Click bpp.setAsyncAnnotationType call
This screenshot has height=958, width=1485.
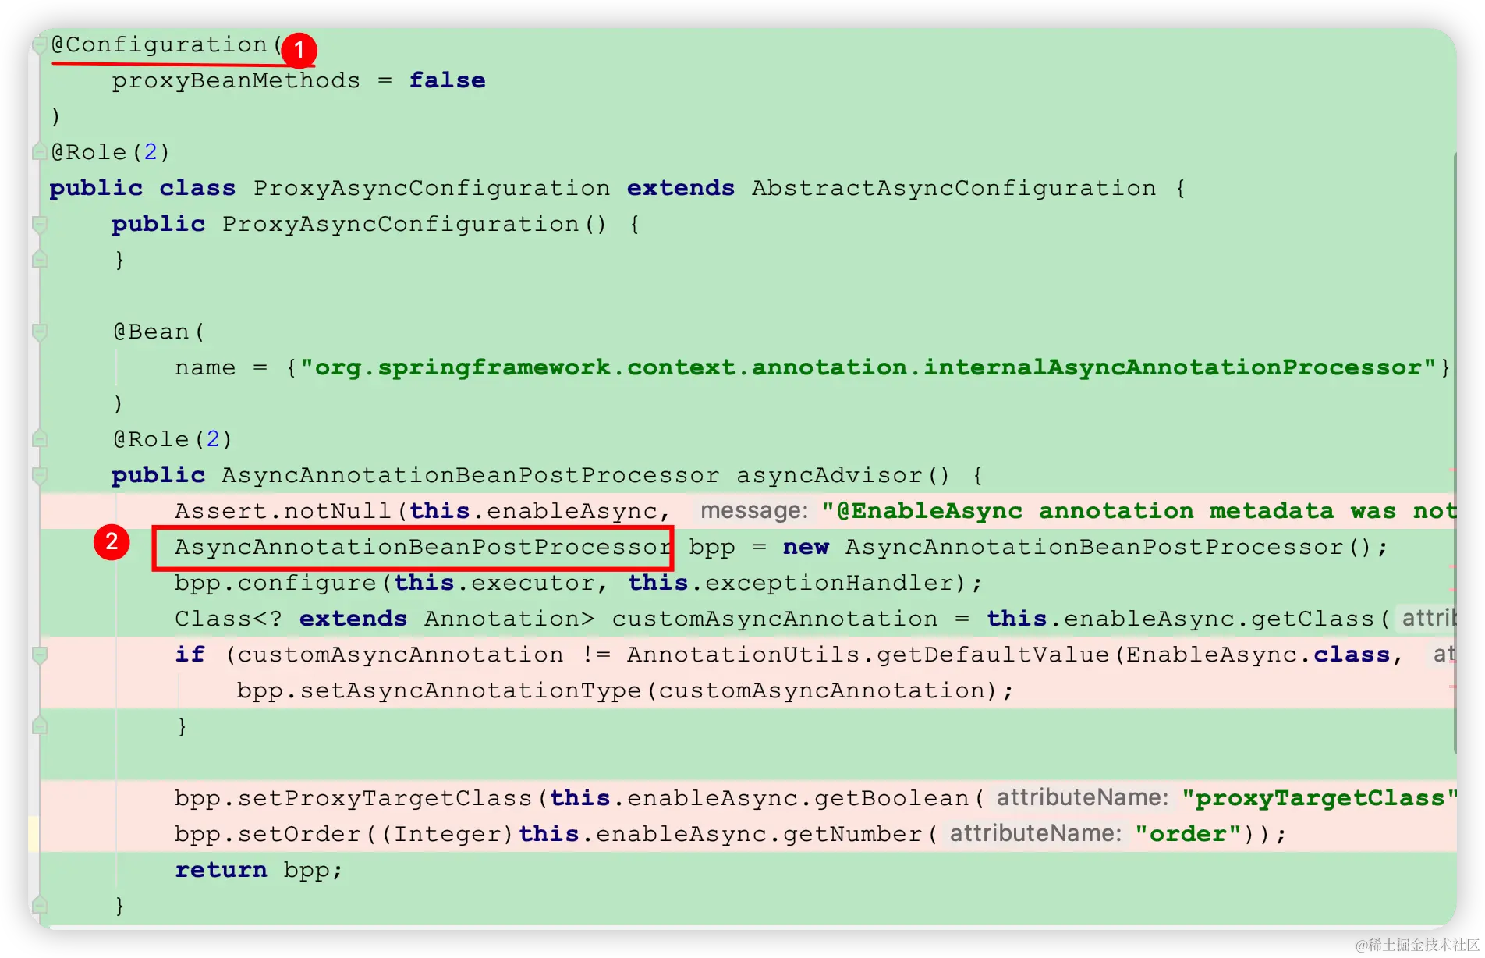[x=439, y=690]
